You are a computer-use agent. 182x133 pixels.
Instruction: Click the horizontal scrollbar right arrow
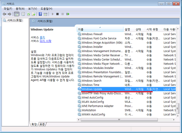pos(174,120)
